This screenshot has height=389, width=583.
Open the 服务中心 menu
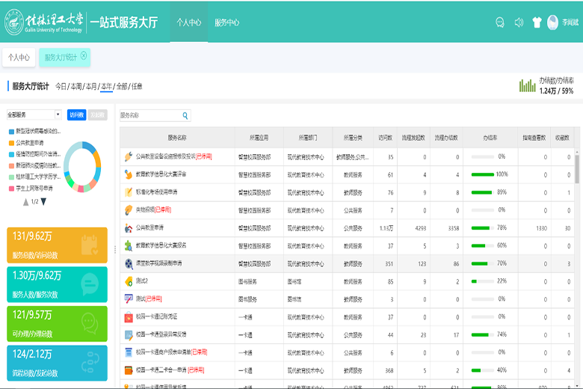pos(226,22)
